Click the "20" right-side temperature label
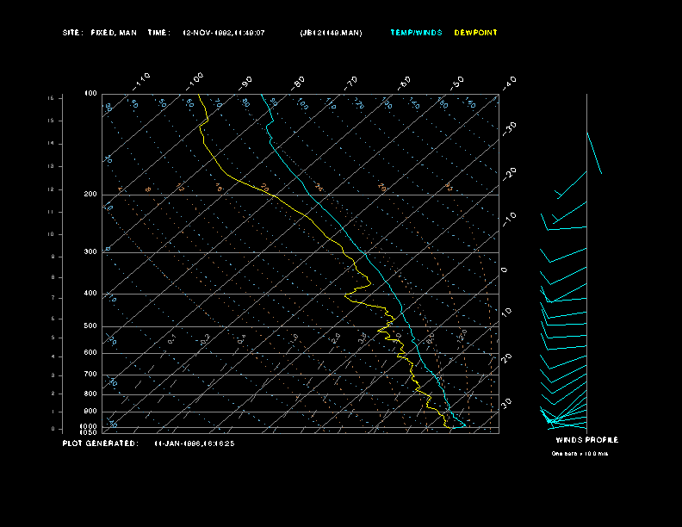 (506, 358)
